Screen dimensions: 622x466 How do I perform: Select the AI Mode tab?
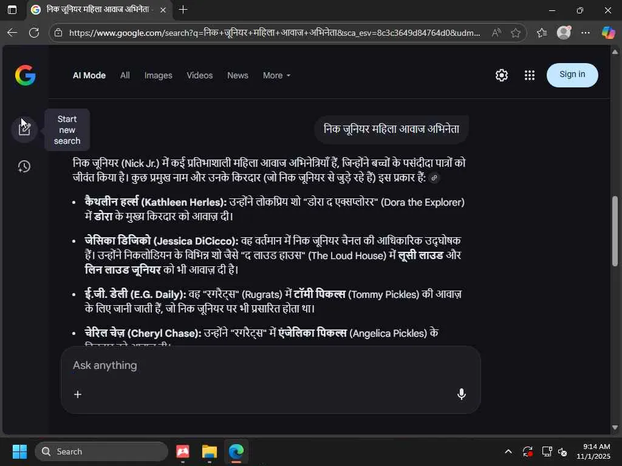[89, 75]
